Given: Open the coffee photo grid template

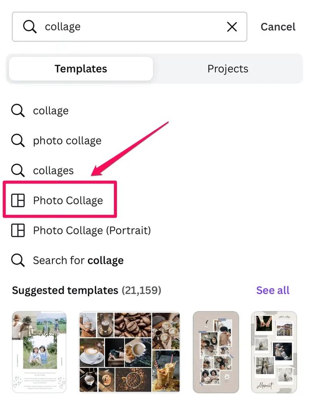Looking at the screenshot, I should [x=130, y=352].
